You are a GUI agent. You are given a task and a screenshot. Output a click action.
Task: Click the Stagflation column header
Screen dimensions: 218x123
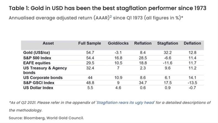tap(167, 43)
